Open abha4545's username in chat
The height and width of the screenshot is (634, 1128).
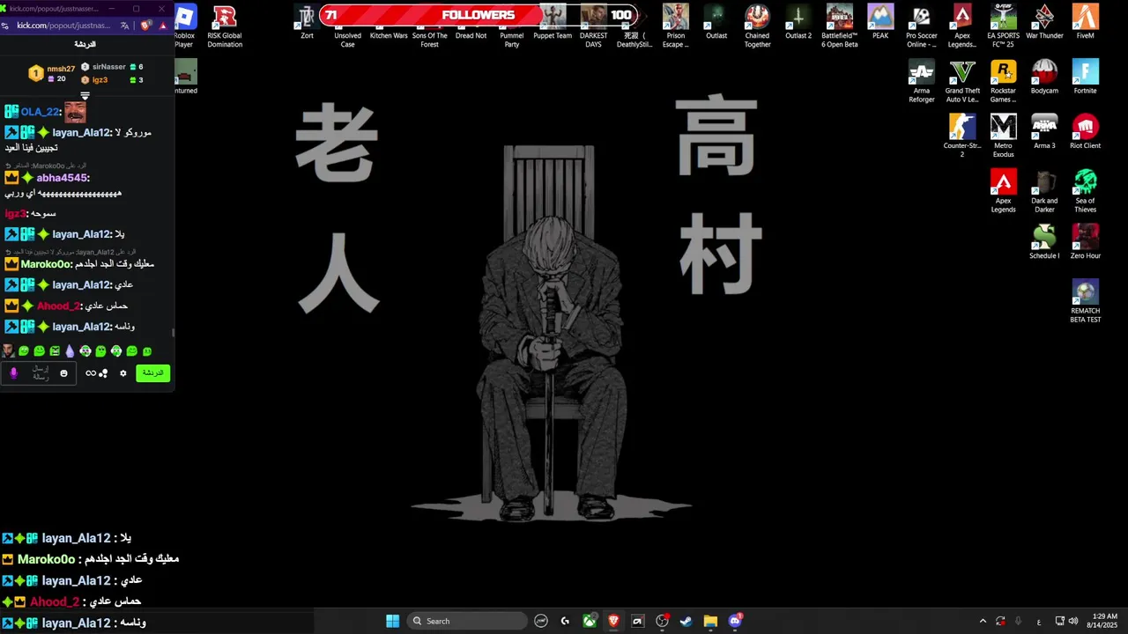pyautogui.click(x=62, y=178)
